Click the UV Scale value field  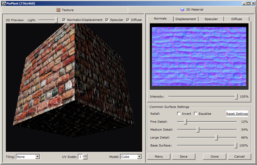[x=80, y=157]
